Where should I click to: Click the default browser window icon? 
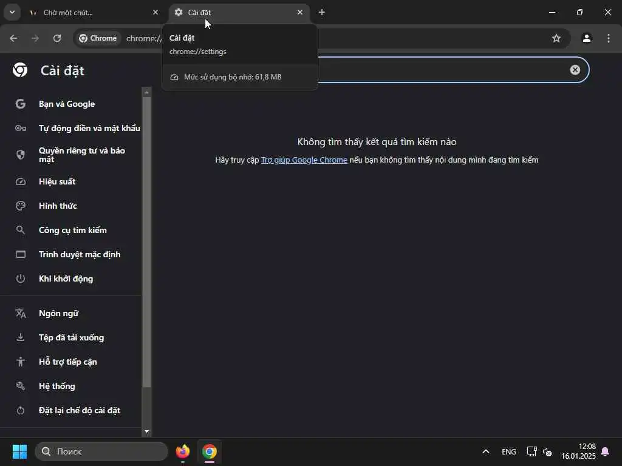[20, 254]
